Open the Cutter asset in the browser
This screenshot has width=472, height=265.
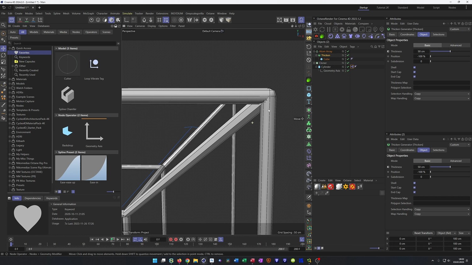click(68, 64)
